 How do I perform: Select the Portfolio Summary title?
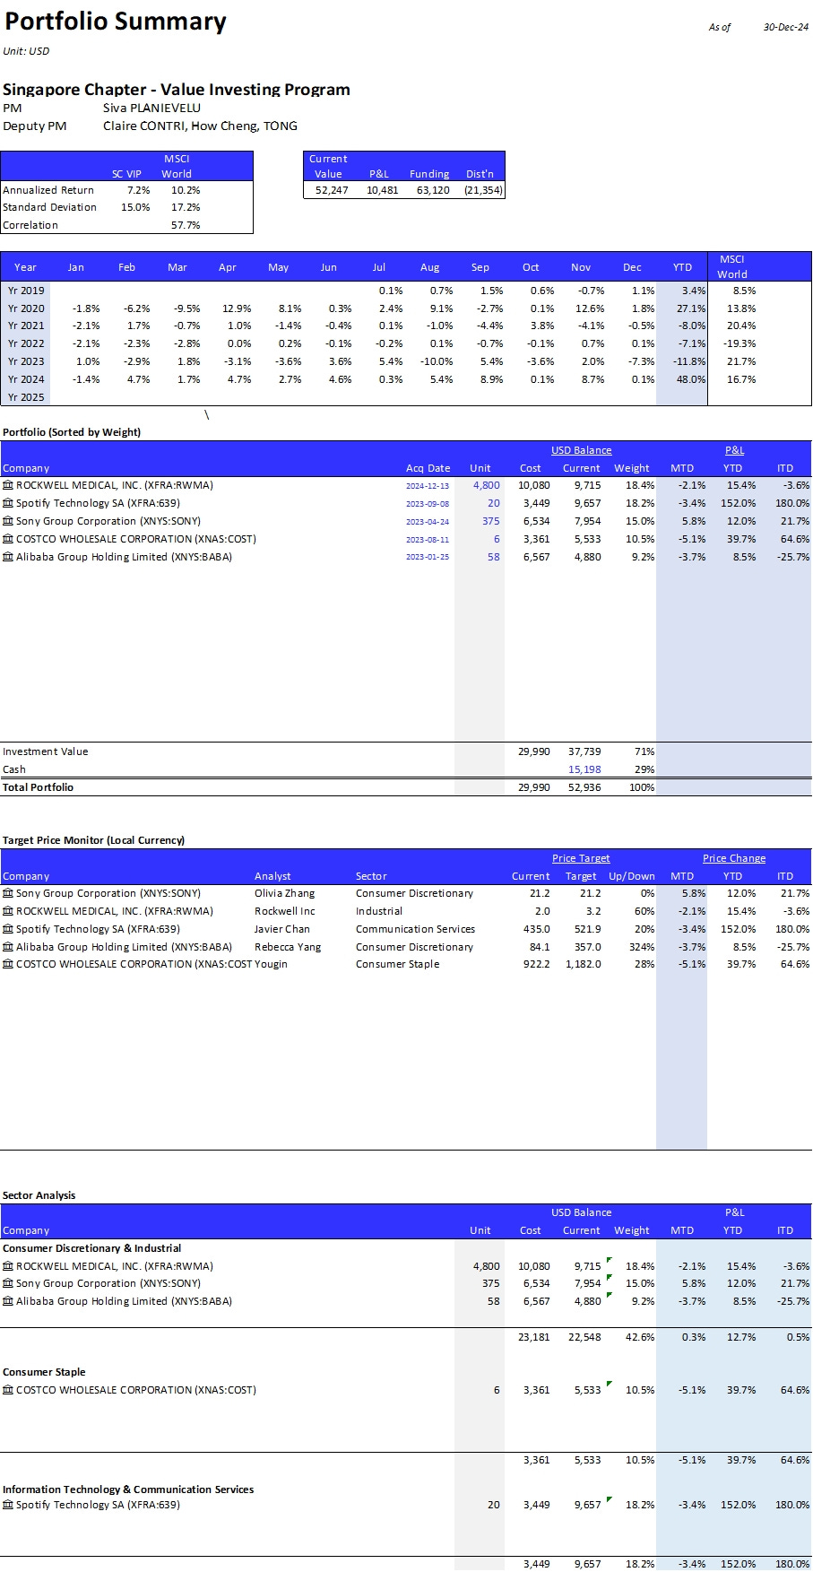tap(116, 22)
